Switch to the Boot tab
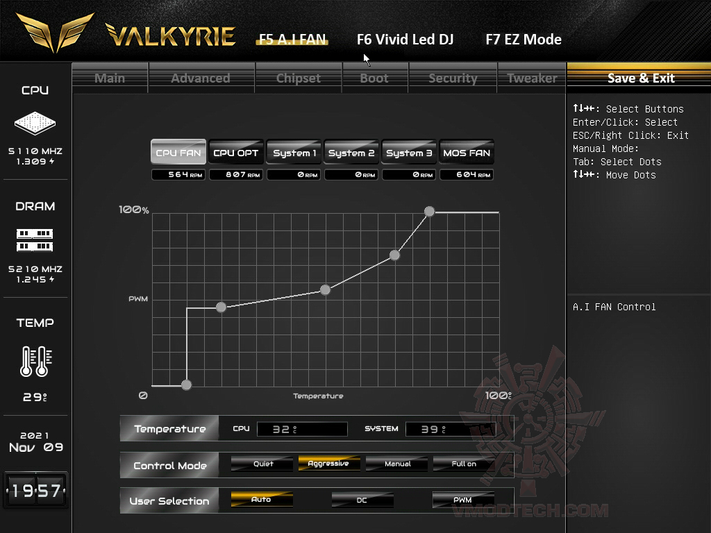711x533 pixels. 374,78
